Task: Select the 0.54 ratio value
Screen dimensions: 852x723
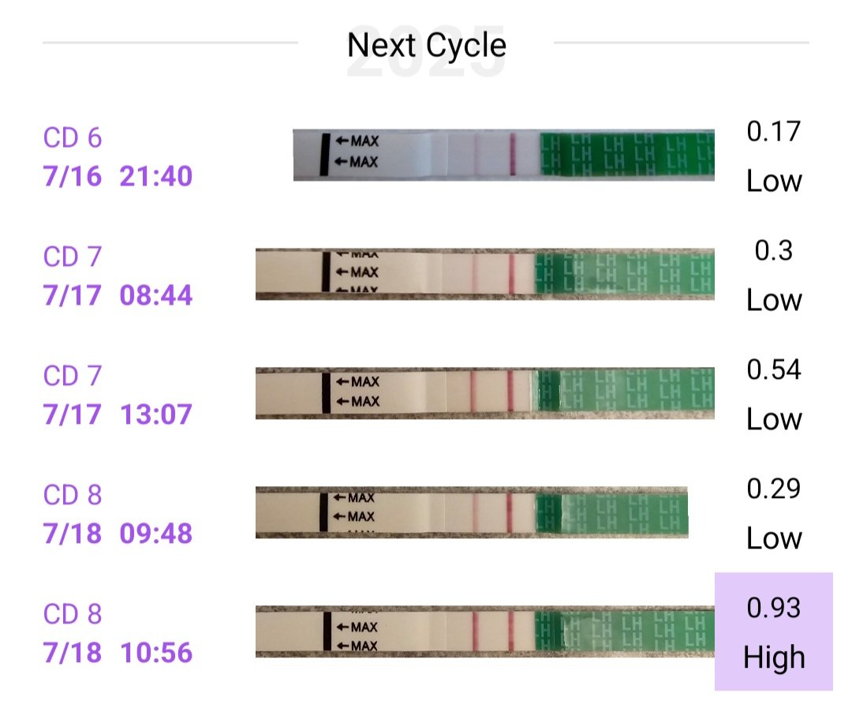Action: tap(774, 369)
